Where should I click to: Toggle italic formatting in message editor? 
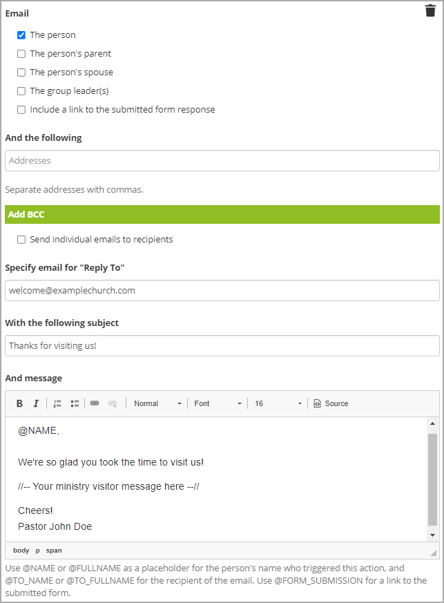[36, 403]
